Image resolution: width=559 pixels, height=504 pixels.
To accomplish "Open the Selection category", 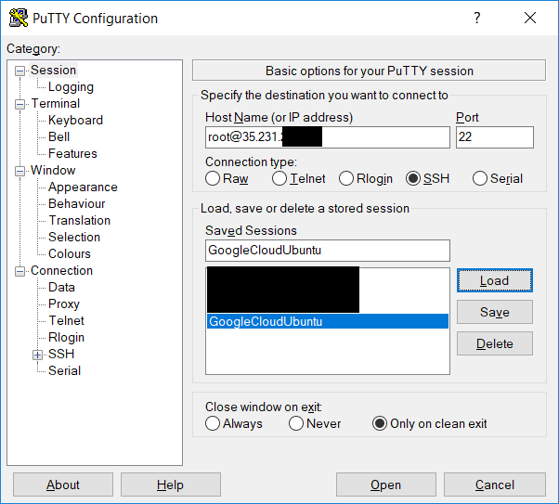I will (x=74, y=238).
